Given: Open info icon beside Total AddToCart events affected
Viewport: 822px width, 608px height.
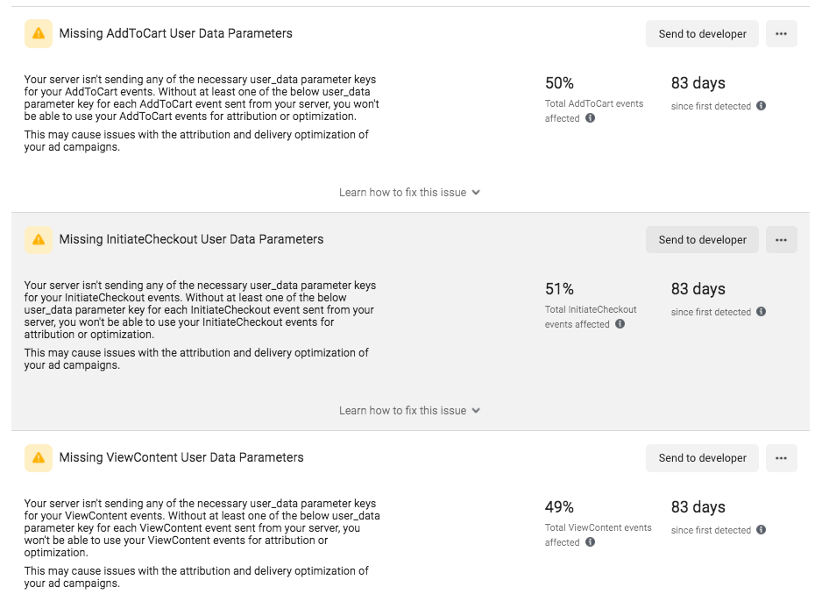Looking at the screenshot, I should [591, 118].
